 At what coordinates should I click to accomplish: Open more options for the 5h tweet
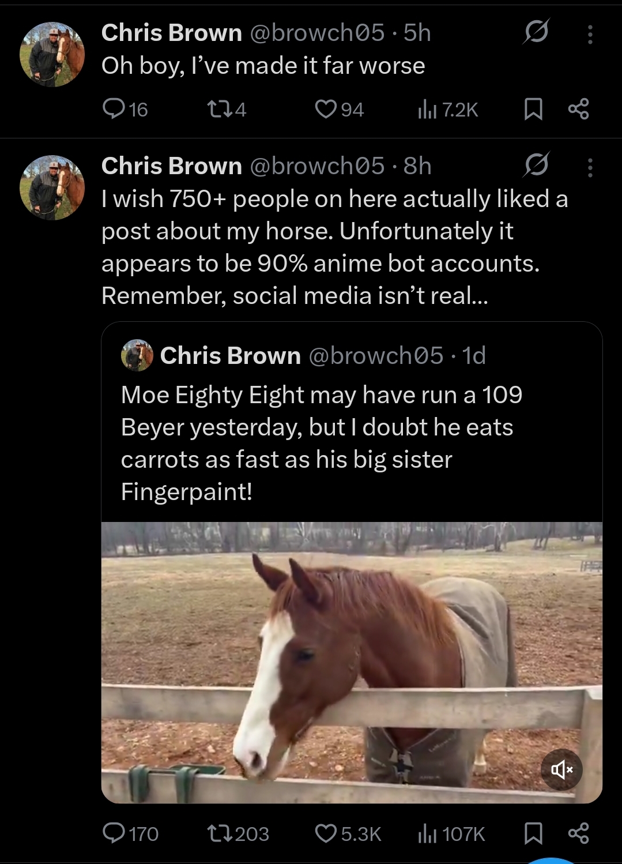590,35
